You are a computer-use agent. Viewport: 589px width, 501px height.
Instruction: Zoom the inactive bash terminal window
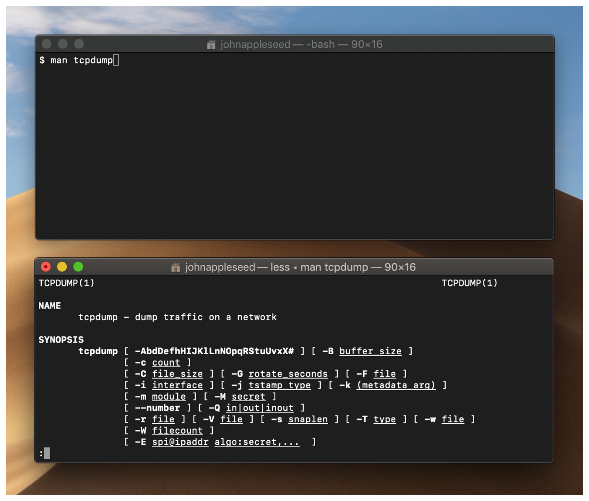(79, 44)
